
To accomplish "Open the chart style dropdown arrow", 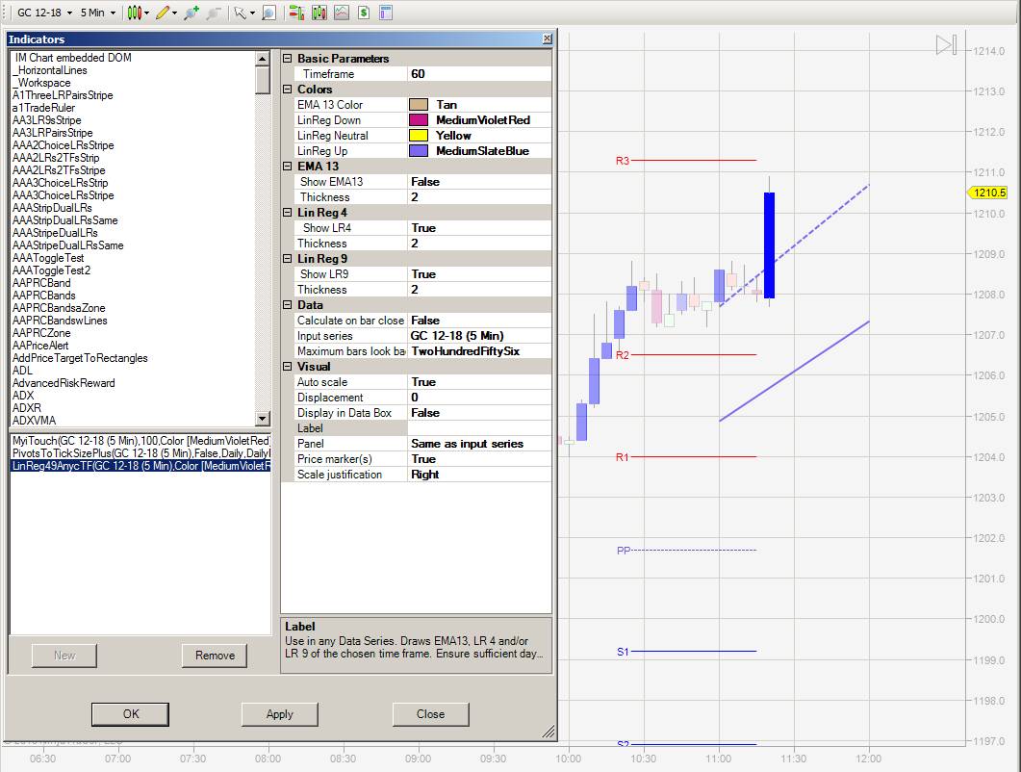I will point(146,13).
